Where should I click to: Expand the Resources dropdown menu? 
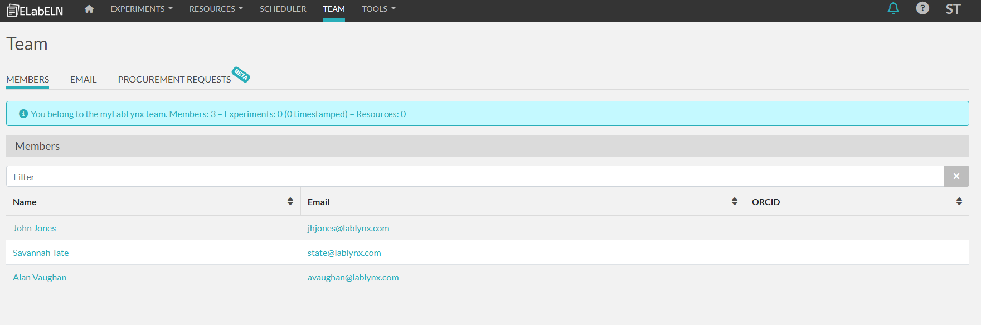(216, 9)
